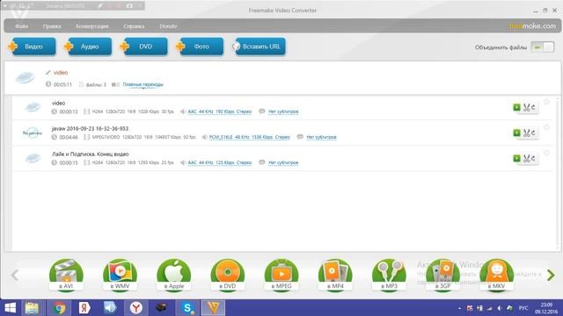Play preview of first 'video' file
This screenshot has height=316, width=563.
(516, 107)
